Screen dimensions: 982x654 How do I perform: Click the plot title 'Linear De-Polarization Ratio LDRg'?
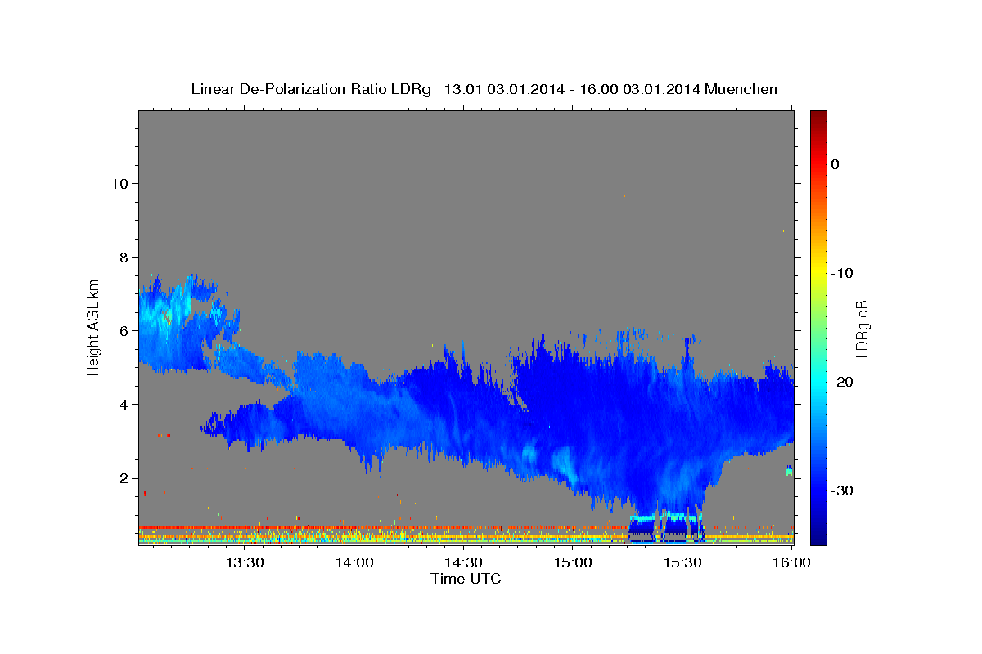point(310,89)
